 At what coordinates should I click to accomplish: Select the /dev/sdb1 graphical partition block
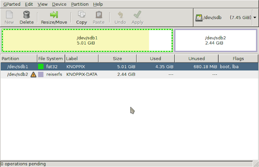[87, 40]
